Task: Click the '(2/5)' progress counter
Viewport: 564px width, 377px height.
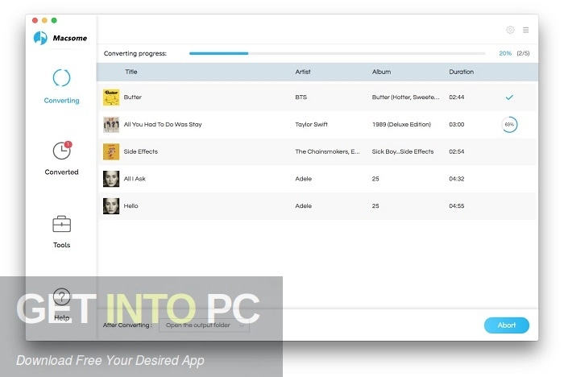Action: [x=523, y=53]
